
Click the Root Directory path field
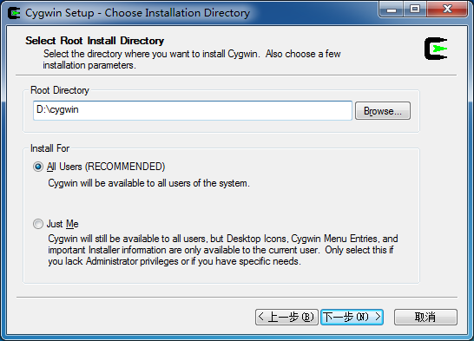pyautogui.click(x=193, y=110)
